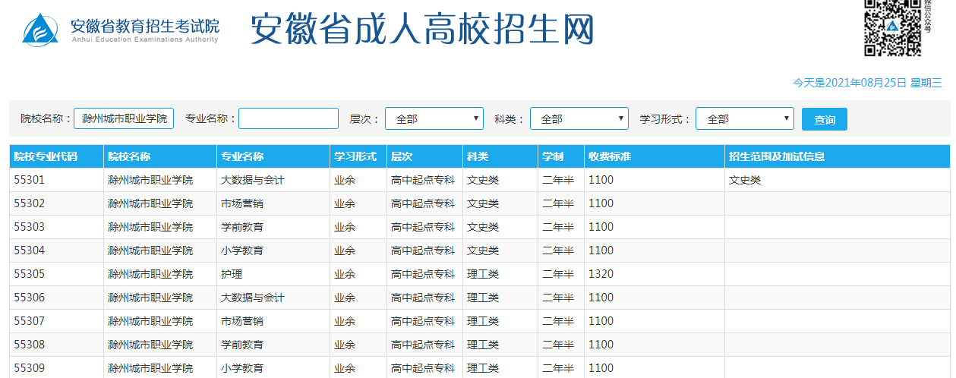Viewport: 956px width, 378px height.
Task: Expand the 科类 dropdown list
Action: [579, 119]
